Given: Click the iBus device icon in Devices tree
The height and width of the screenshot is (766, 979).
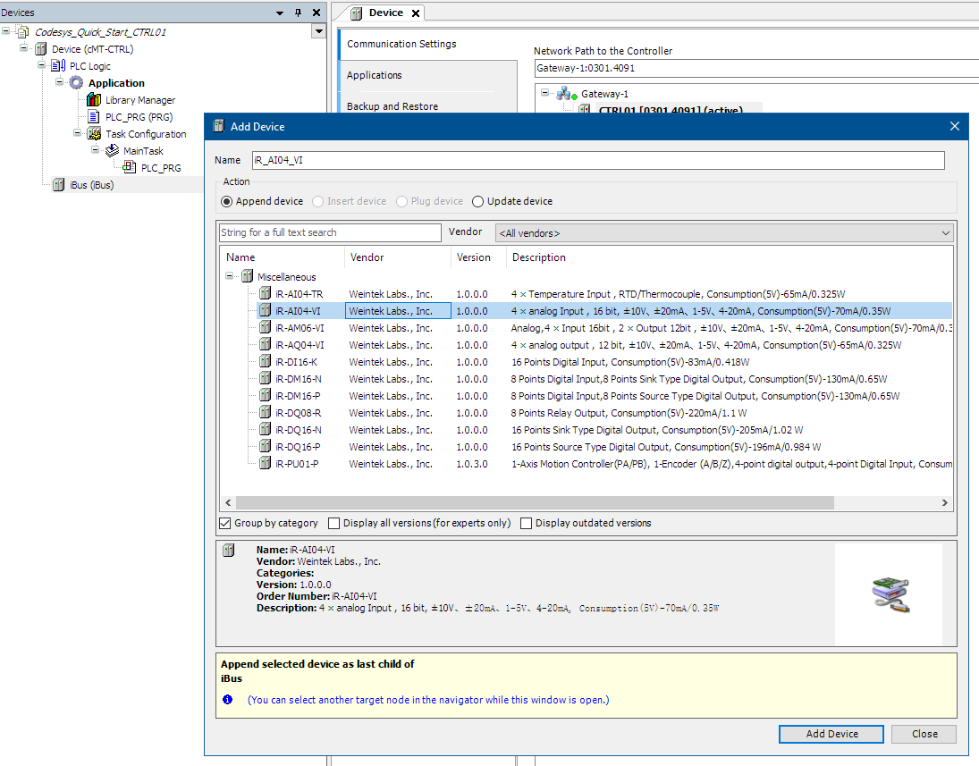Looking at the screenshot, I should 59,185.
